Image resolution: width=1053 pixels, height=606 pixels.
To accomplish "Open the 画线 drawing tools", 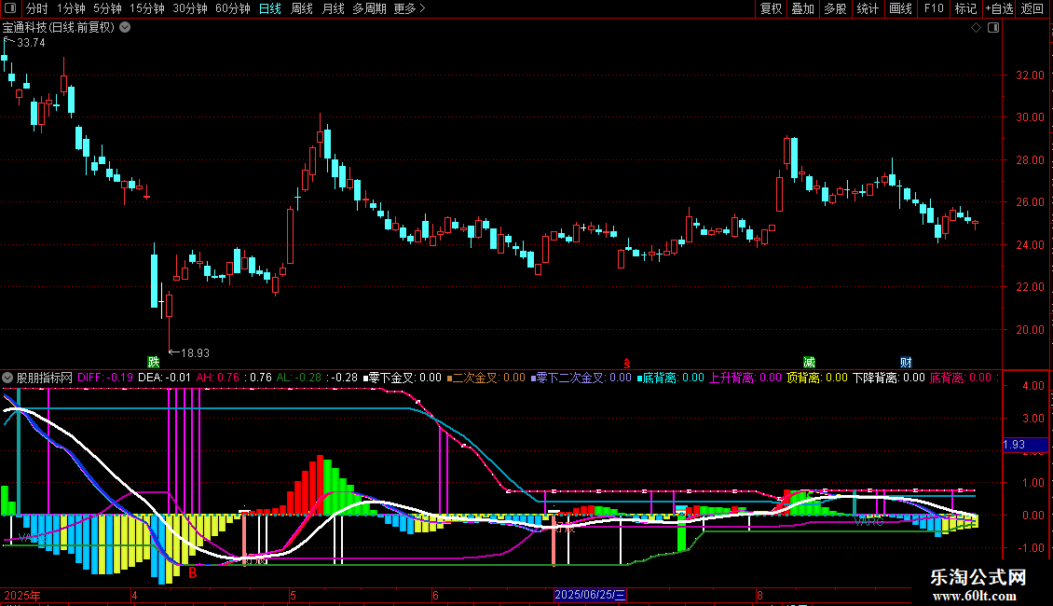I will (x=900, y=8).
